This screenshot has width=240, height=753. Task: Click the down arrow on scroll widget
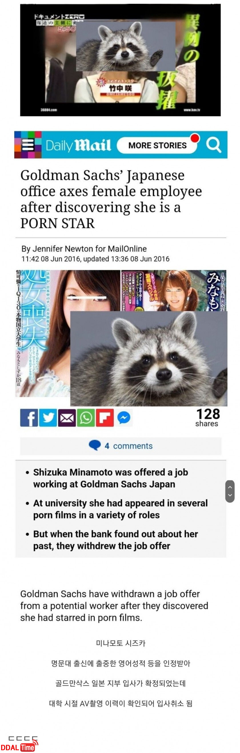click(230, 495)
